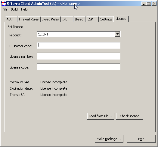This screenshot has height=147, width=158.
Task: Open the Build menu
Action: 14,9
